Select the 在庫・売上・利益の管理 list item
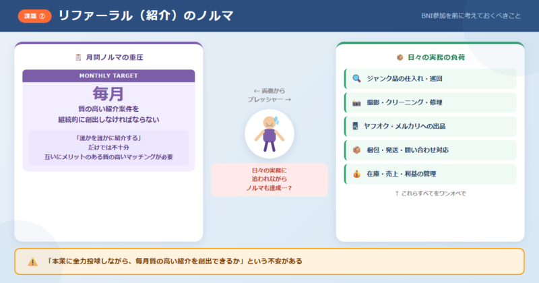 click(431, 174)
